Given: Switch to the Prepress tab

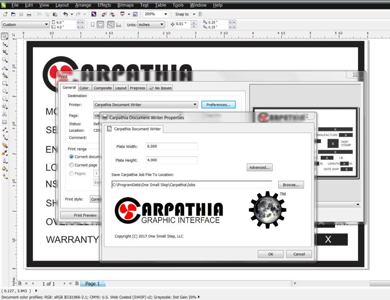Looking at the screenshot, I should [137, 88].
